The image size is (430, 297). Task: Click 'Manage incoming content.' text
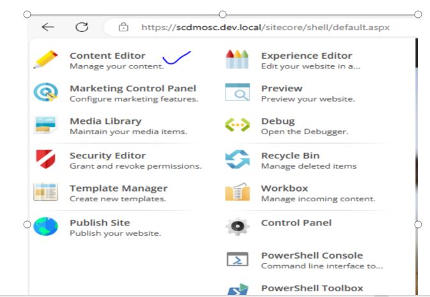click(318, 199)
